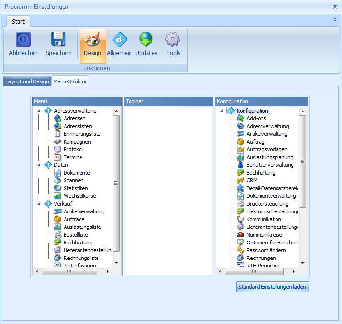The width and height of the screenshot is (342, 324).
Task: Collapse the ribbon with the double chevron
Action: coord(335,20)
